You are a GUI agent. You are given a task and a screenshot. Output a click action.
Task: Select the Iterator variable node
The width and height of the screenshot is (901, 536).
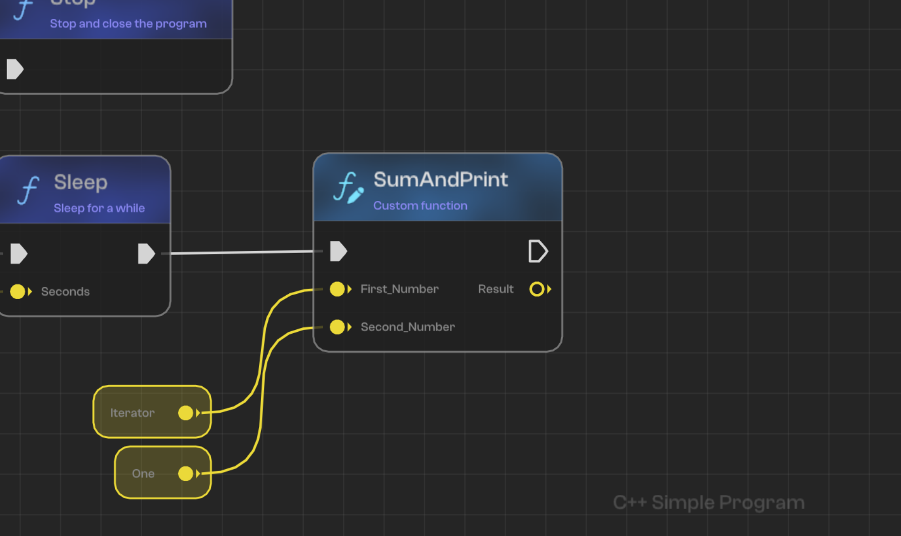[152, 412]
